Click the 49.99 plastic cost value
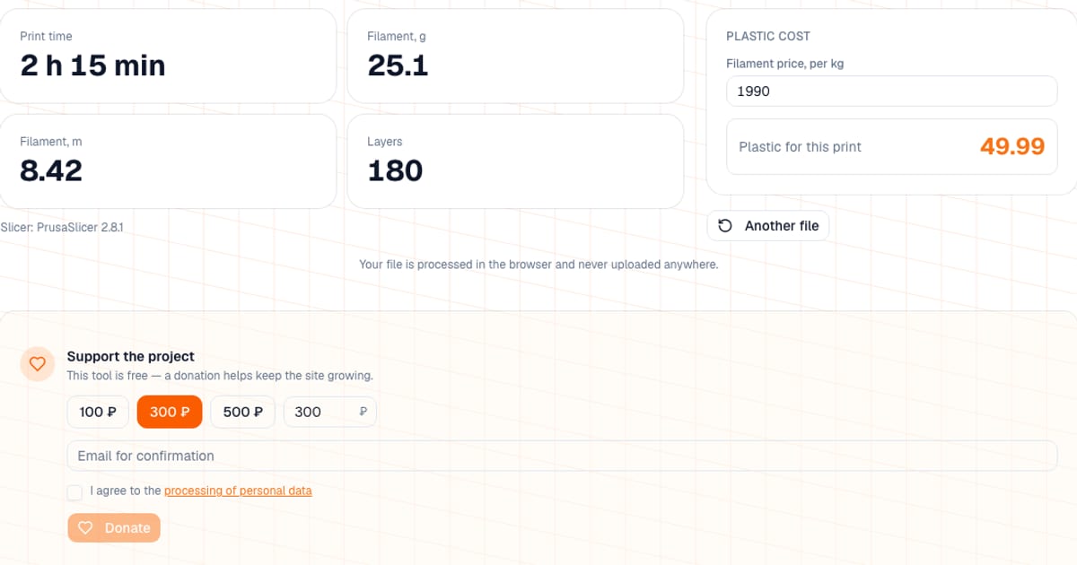This screenshot has height=565, width=1077. point(1012,146)
